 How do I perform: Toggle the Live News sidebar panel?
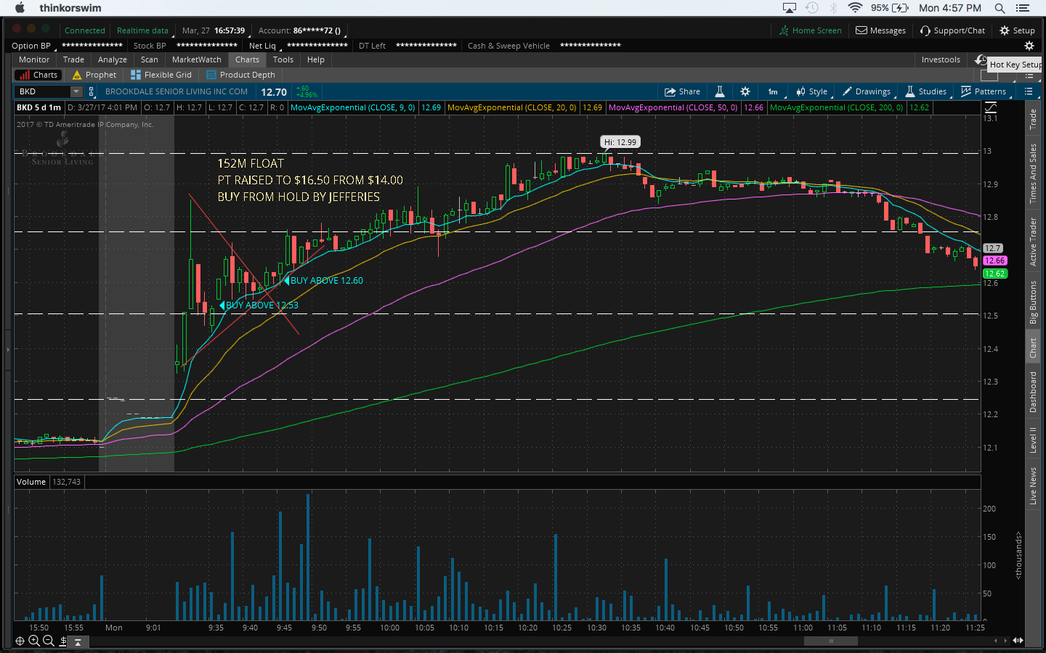point(1032,485)
